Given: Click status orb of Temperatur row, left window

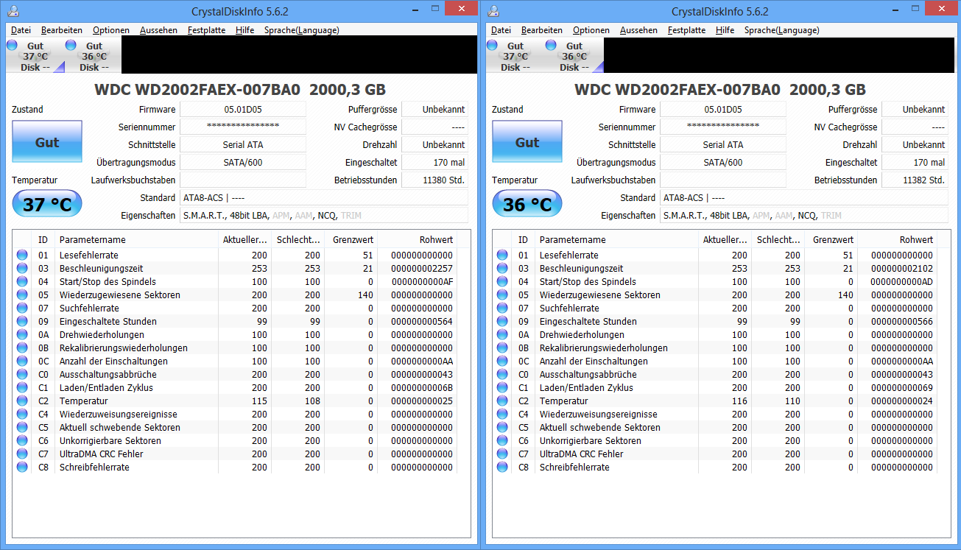Looking at the screenshot, I should point(22,401).
